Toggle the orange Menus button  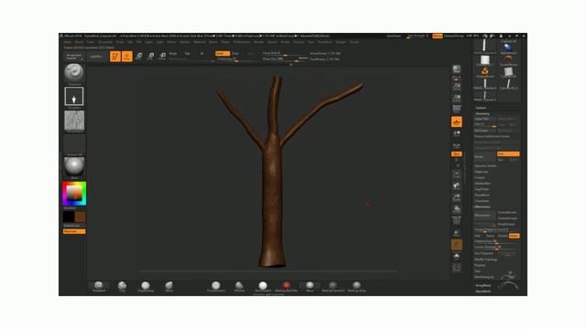point(438,36)
